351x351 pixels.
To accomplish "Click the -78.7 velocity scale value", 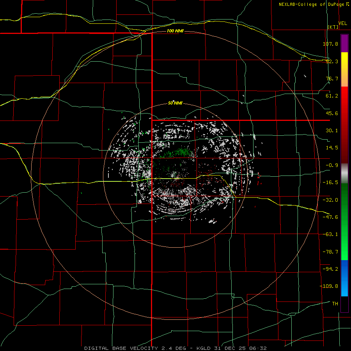I will coord(330,252).
